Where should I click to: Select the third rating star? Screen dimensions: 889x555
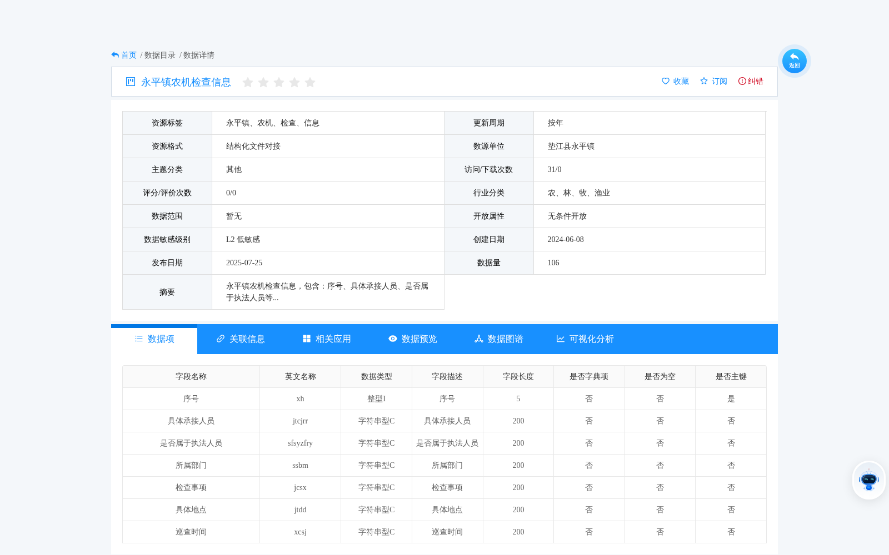point(279,82)
